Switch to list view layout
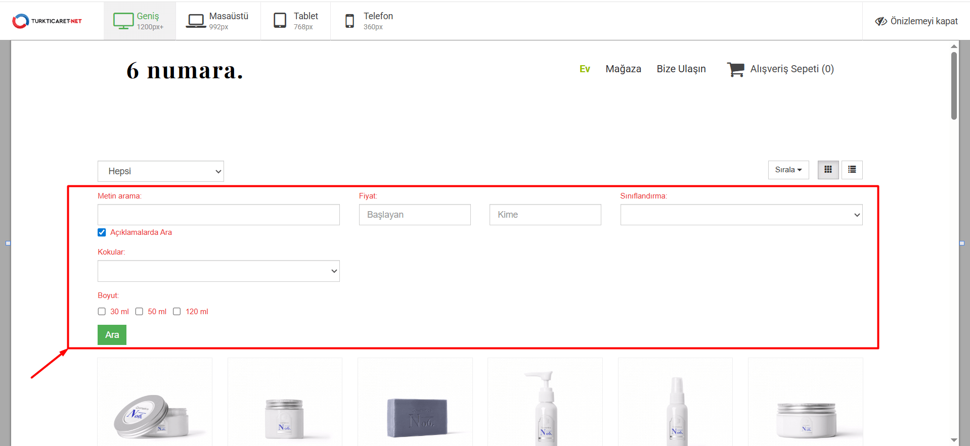The height and width of the screenshot is (446, 970). pos(852,170)
